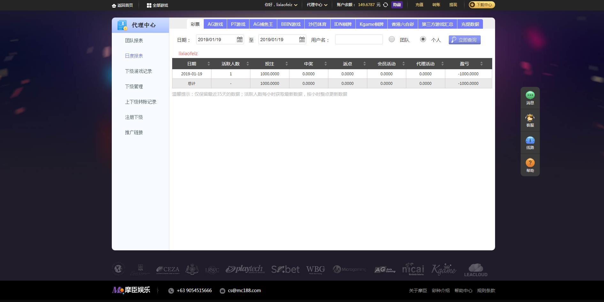Toggle 隐藏 to hide the account balance
The image size is (604, 302).
[x=397, y=5]
